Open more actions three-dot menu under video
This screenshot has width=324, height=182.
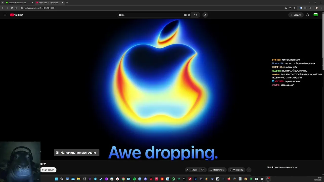click(249, 170)
